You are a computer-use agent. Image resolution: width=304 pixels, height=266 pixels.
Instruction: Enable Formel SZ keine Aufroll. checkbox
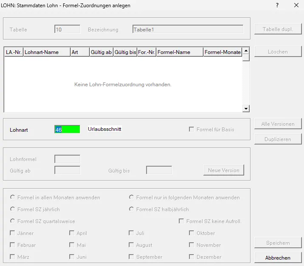point(181,221)
